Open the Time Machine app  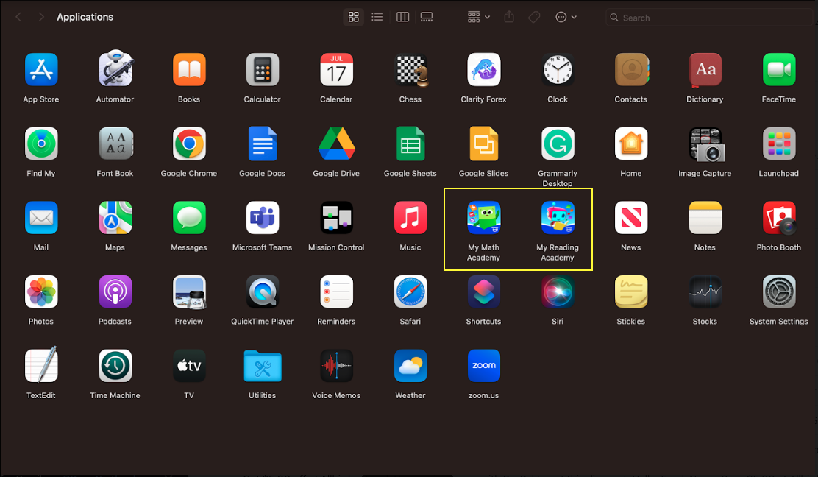pyautogui.click(x=115, y=366)
